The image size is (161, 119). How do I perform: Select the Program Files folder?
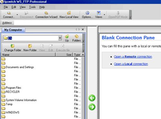[x=14, y=88]
